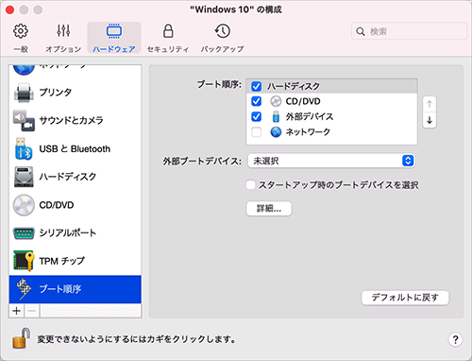Open help with the question mark button
Viewport: 472px width, 361px height.
(455, 339)
